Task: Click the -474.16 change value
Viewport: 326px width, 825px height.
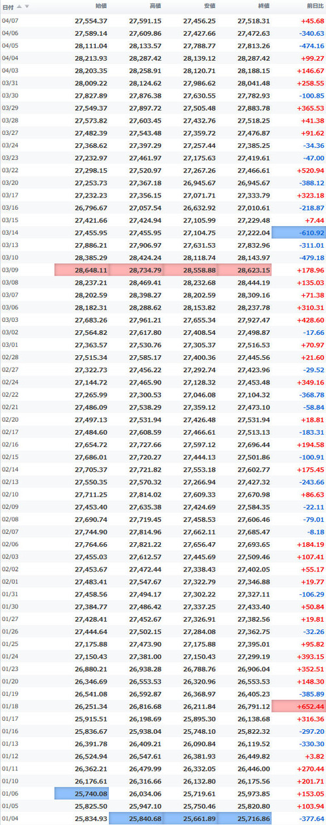Action: pyautogui.click(x=310, y=46)
